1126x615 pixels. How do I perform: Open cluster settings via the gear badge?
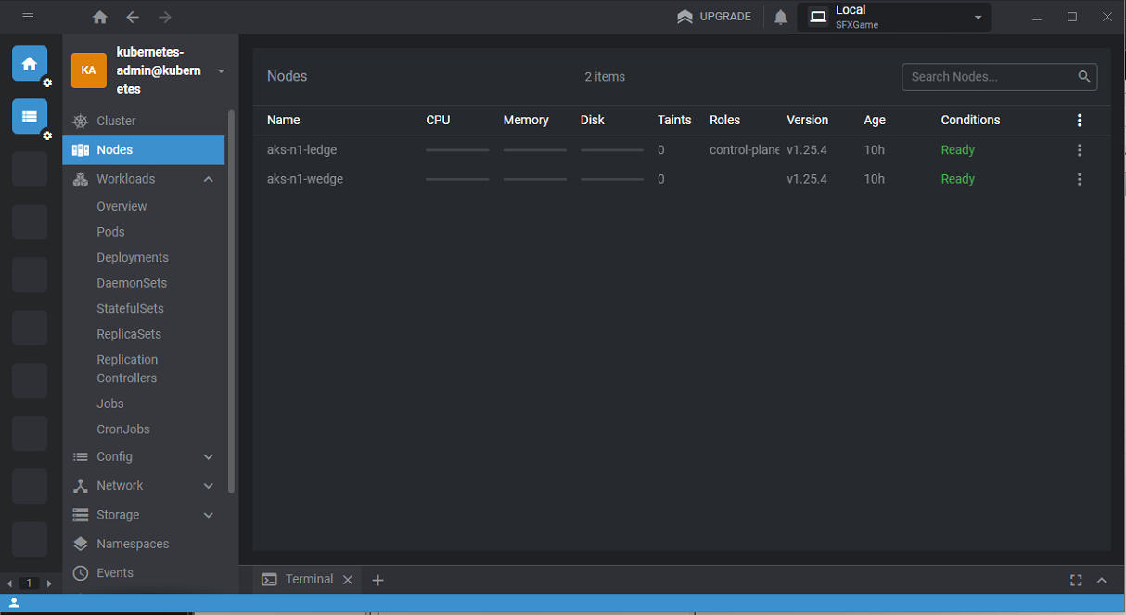46,135
